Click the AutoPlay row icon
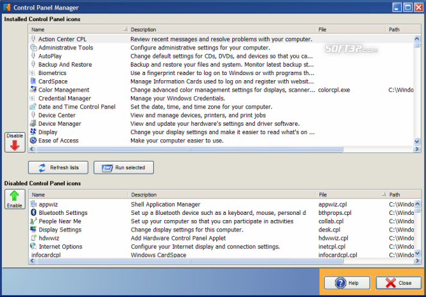426x297 pixels. [x=33, y=56]
